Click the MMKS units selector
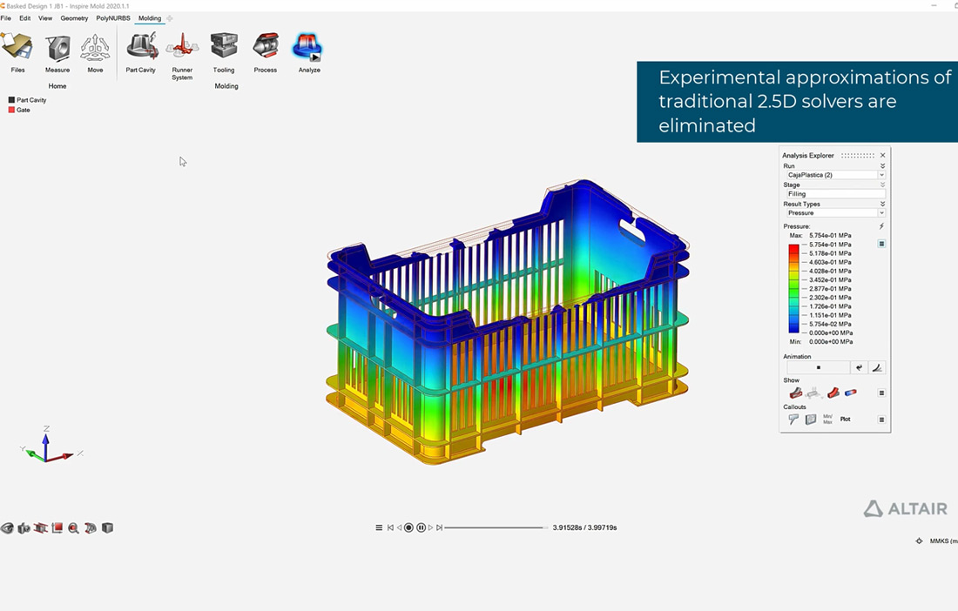 tap(943, 540)
